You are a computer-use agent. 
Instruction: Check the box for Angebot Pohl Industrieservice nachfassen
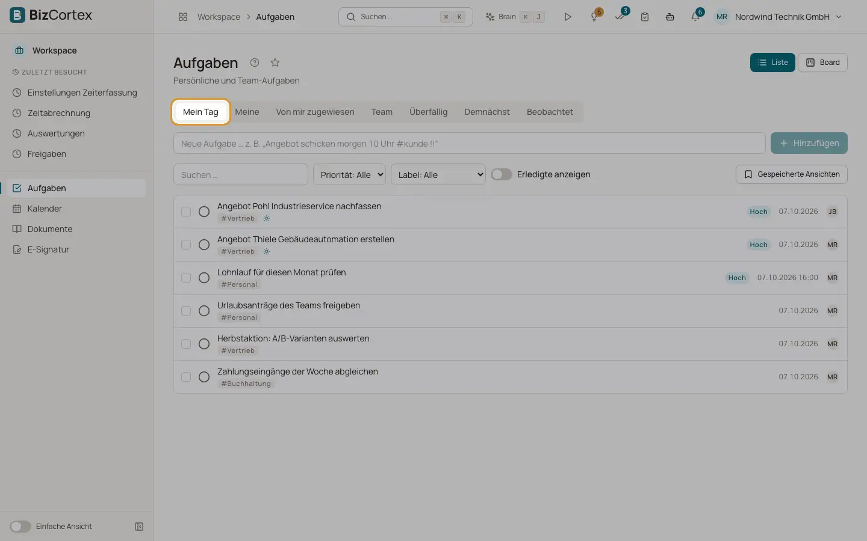click(186, 212)
